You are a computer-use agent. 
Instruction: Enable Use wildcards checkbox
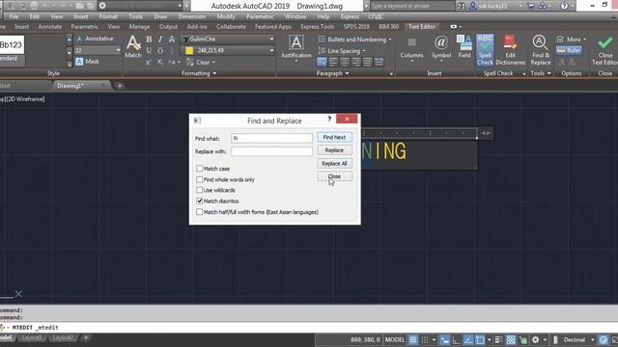[x=200, y=190]
